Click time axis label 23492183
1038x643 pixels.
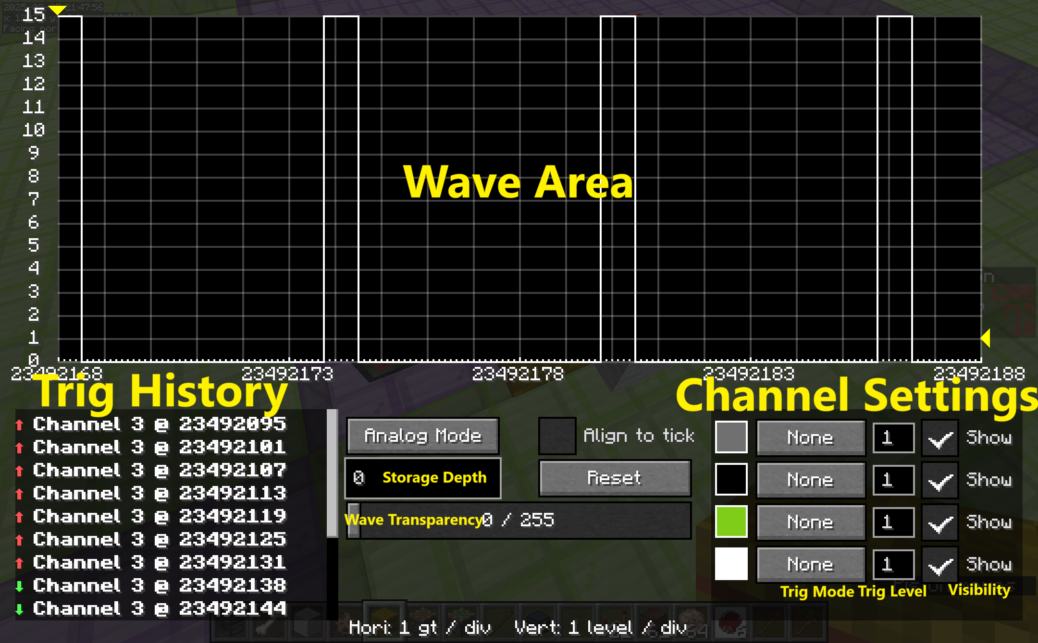(x=749, y=374)
